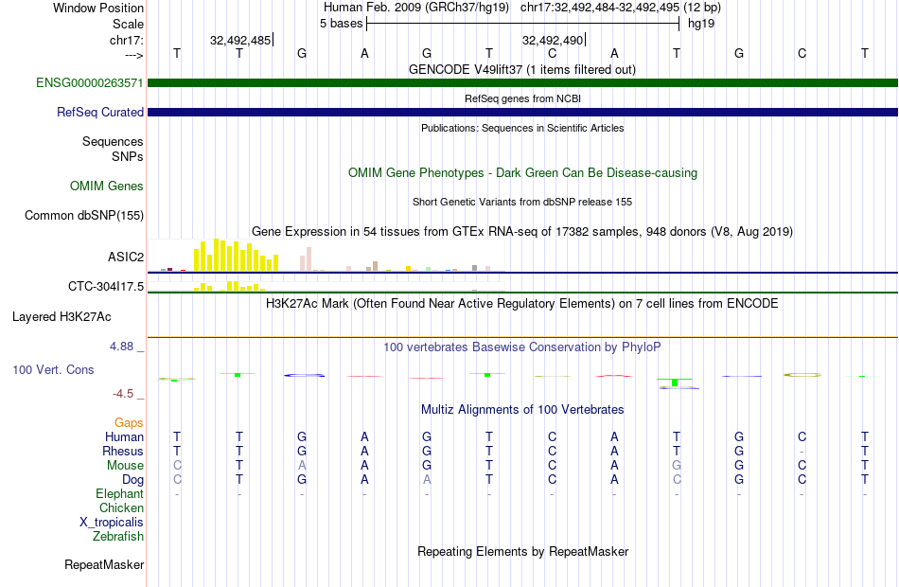Click the CTC-304I17.5 expression bar chart
This screenshot has width=899, height=587.
[x=326, y=286]
